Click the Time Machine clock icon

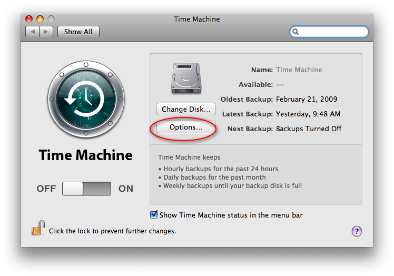[x=86, y=99]
